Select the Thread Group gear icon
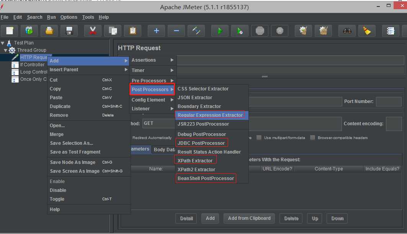407x234 pixels. pyautogui.click(x=12, y=50)
